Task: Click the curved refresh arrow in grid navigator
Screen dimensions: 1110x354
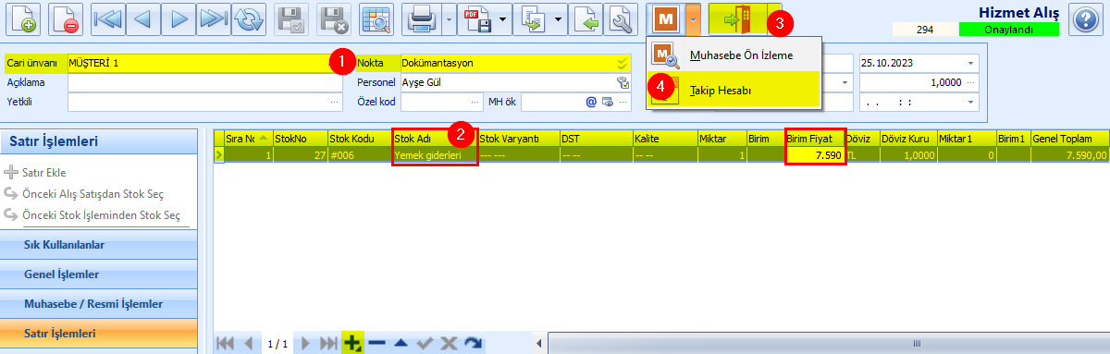Action: coord(474,343)
